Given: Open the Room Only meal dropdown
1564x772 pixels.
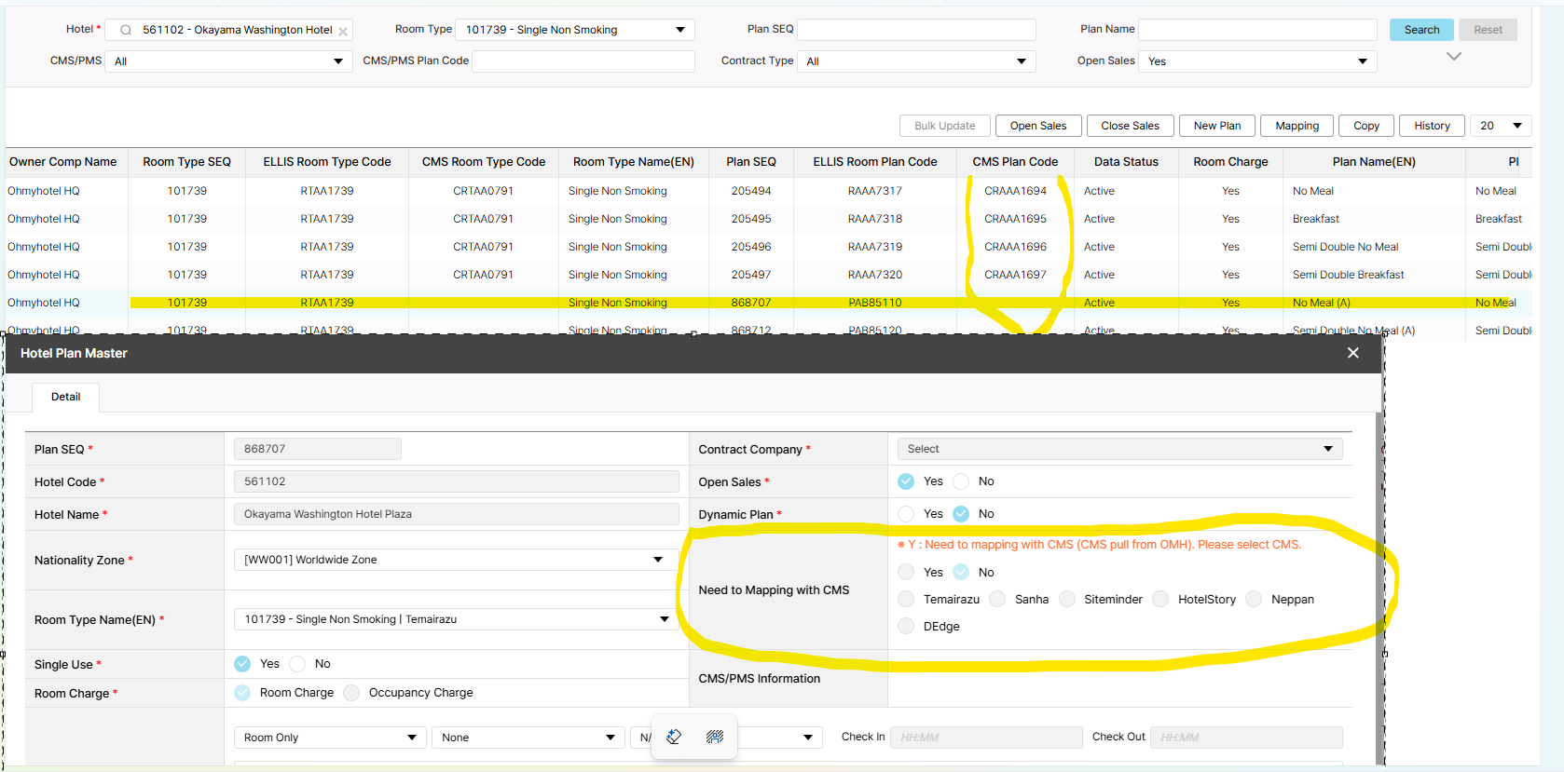Looking at the screenshot, I should click(329, 738).
